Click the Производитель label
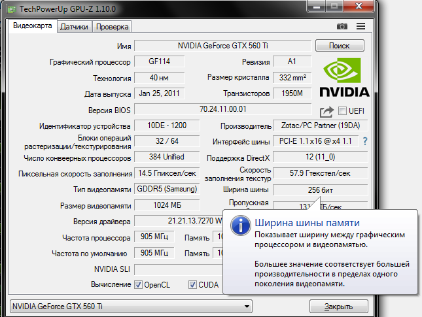 tap(246, 126)
